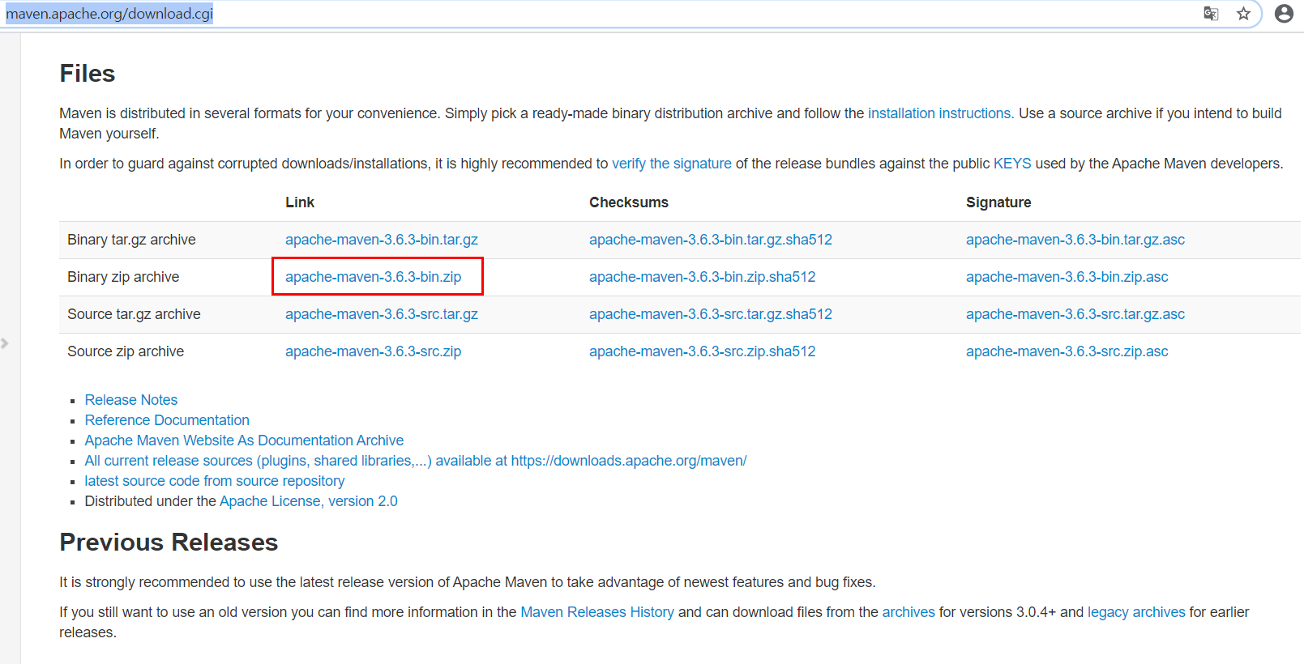Click the Source zip archive row label
Screen dimensions: 1304x664
(x=126, y=351)
